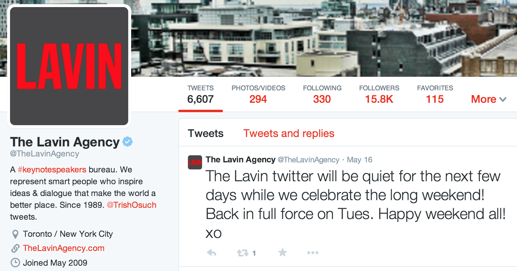Viewport: 517px width, 271px height.
Task: Open TheLavinAgency.com website link
Action: (x=64, y=248)
